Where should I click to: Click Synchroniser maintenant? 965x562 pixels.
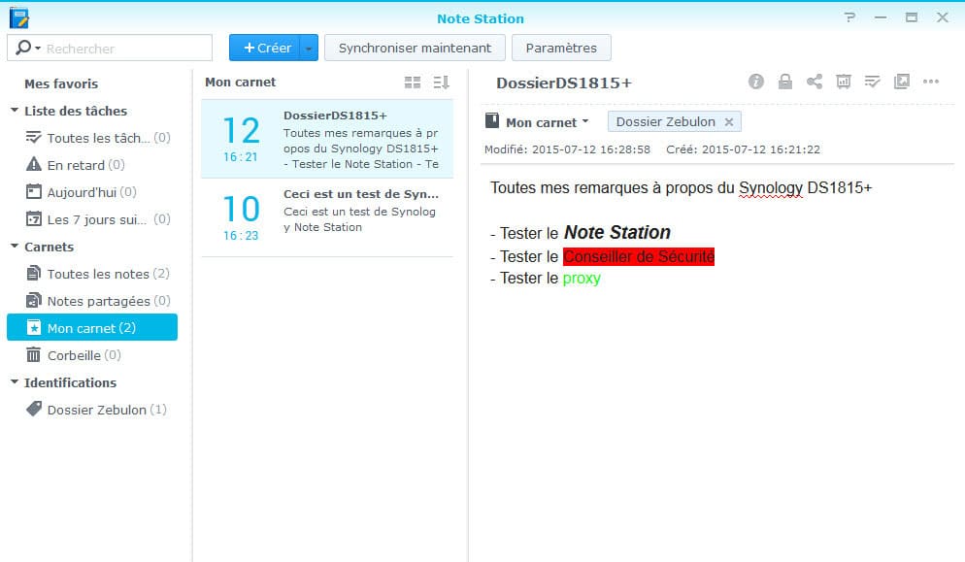[415, 48]
